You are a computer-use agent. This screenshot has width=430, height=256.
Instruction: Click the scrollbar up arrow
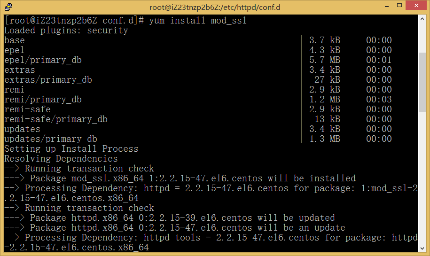point(422,20)
